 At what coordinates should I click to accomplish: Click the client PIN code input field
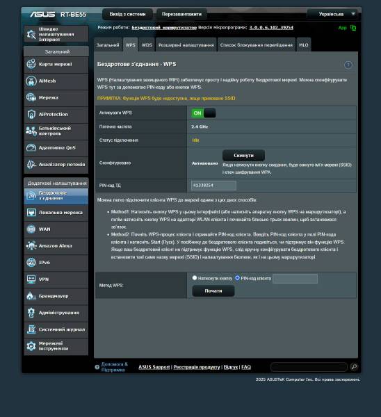[295, 279]
